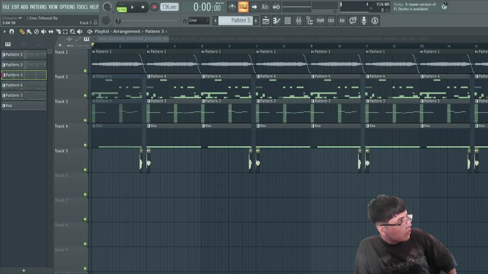Click the Pattern 3 breadcrumb in playlist title
Screen dimensions: 488x274
click(154, 32)
